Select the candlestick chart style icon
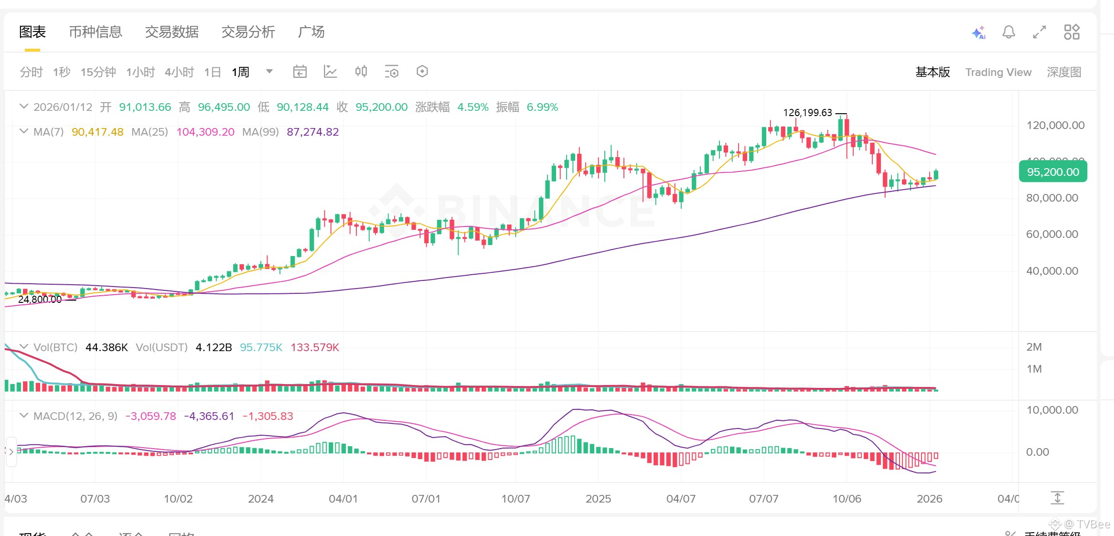Viewport: 1114px width, 536px height. [x=361, y=71]
